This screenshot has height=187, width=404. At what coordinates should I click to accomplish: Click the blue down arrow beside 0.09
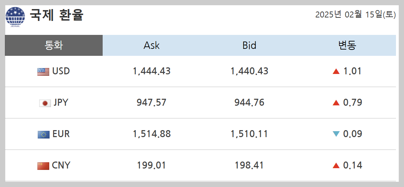point(336,134)
